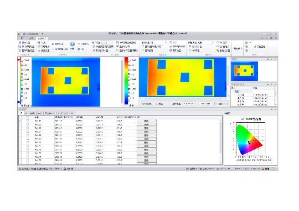The width and height of the screenshot is (299, 211).
Task: Uncheck the checked box in third ribbon group
Action: tap(117, 47)
